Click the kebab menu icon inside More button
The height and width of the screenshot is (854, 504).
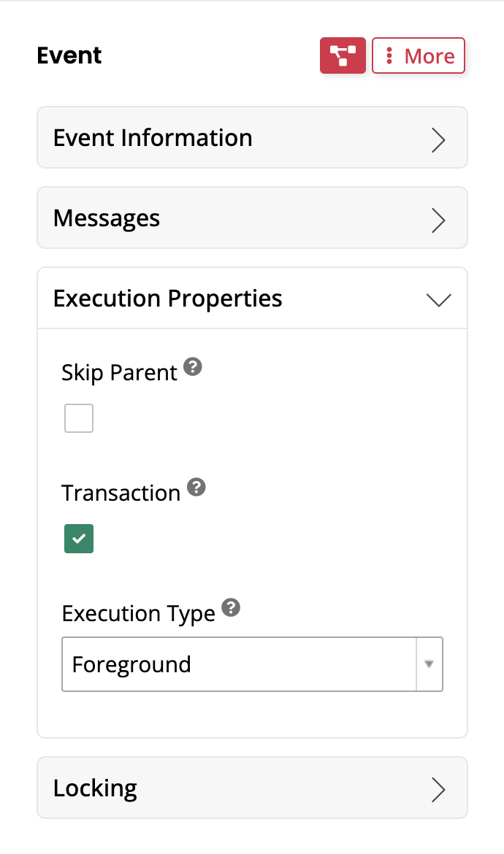click(x=389, y=55)
